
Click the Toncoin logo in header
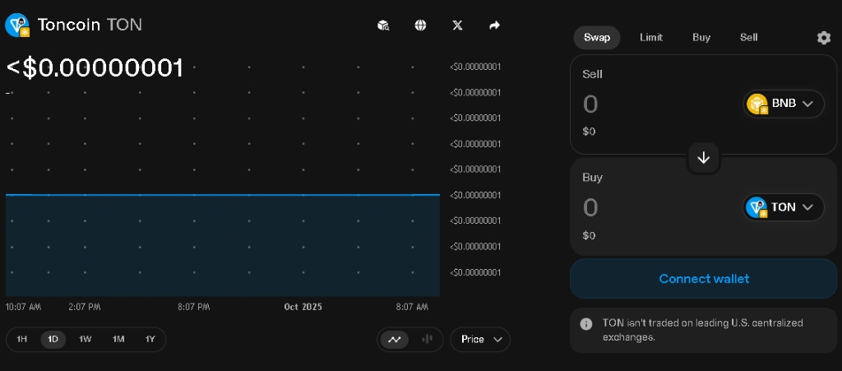click(17, 26)
